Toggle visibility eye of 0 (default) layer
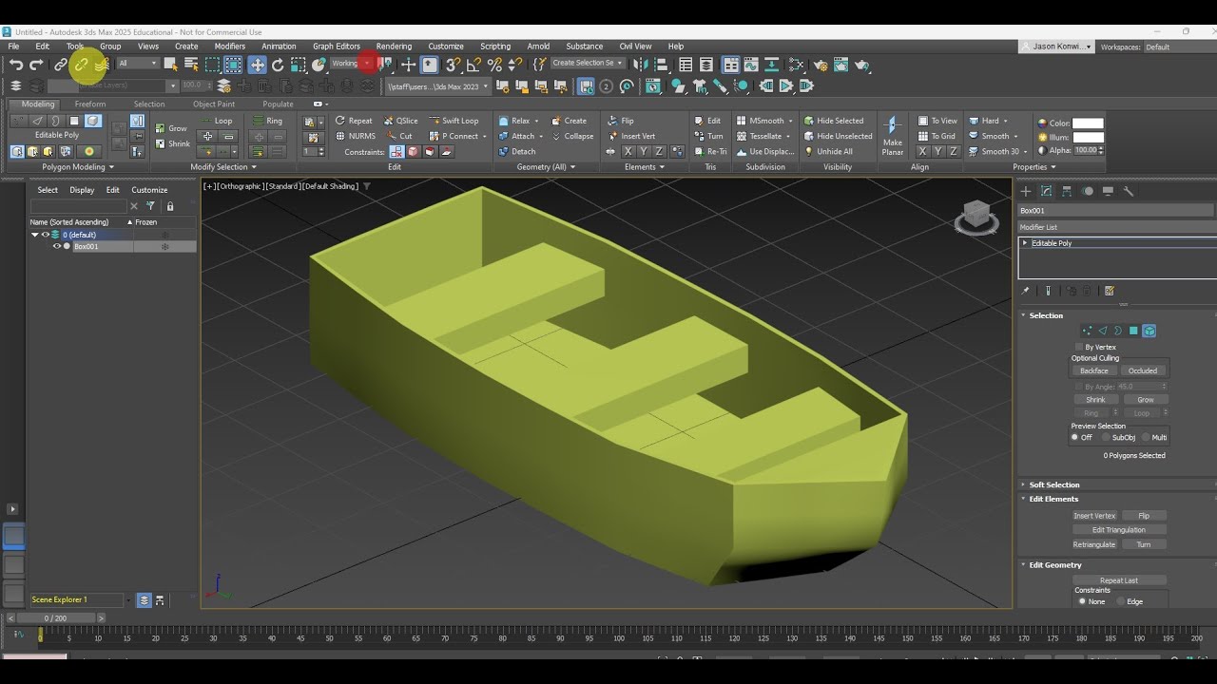This screenshot has height=684, width=1217. pos(45,235)
